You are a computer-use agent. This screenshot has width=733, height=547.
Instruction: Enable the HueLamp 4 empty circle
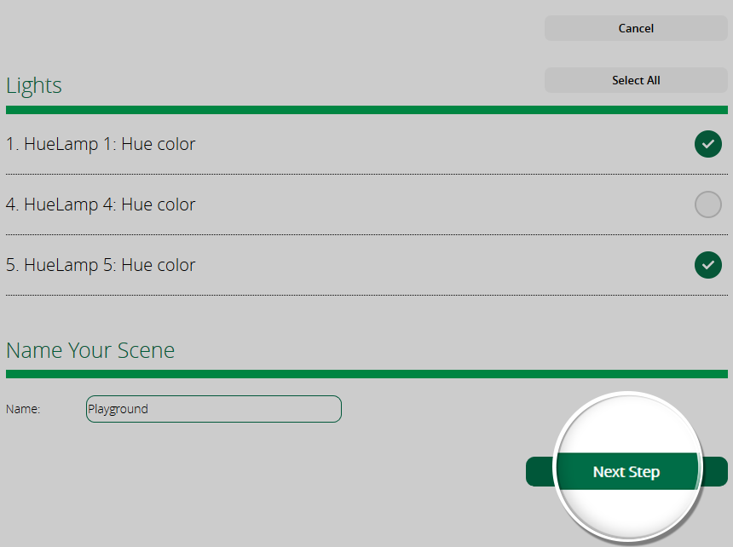coord(707,204)
